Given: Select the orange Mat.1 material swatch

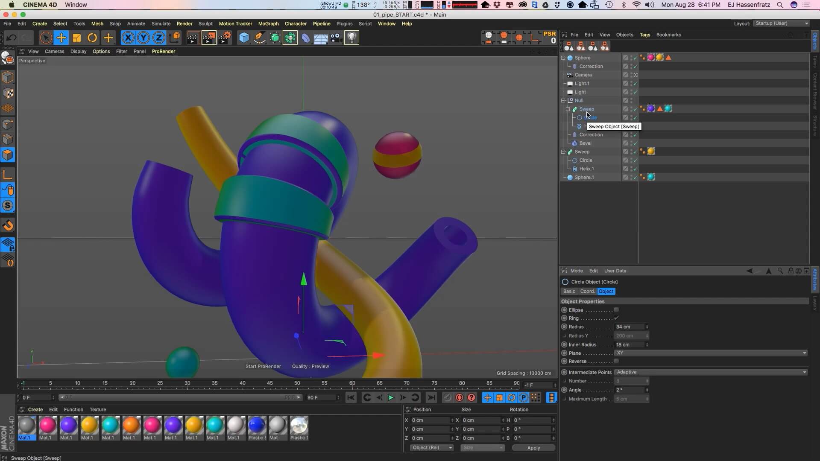Looking at the screenshot, I should point(131,426).
